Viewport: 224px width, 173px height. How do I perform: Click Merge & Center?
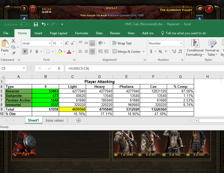tap(127, 51)
